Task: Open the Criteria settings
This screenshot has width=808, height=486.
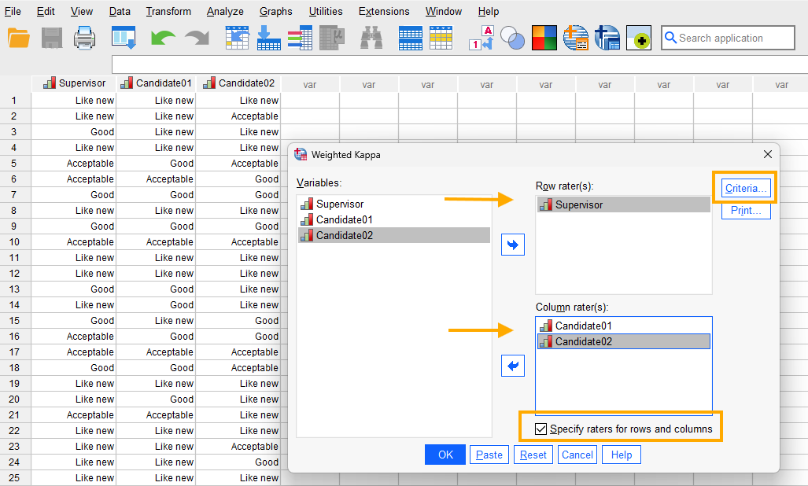Action: click(x=744, y=187)
